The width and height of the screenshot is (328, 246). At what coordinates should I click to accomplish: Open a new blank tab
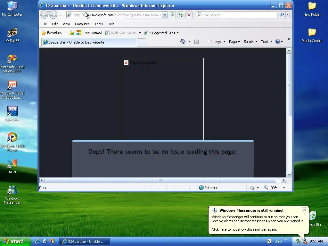click(142, 43)
